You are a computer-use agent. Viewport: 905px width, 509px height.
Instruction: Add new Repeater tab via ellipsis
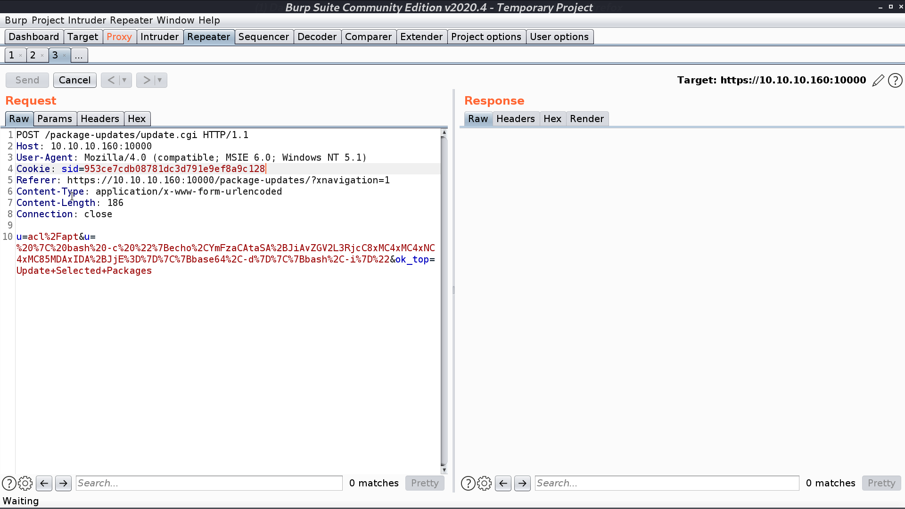tap(79, 56)
